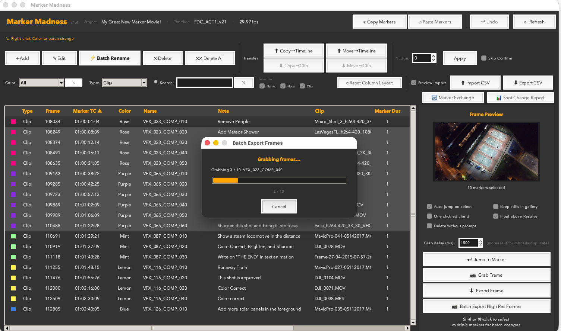561x331 pixels.
Task: Sort by Frame column header
Action: pyautogui.click(x=53, y=111)
